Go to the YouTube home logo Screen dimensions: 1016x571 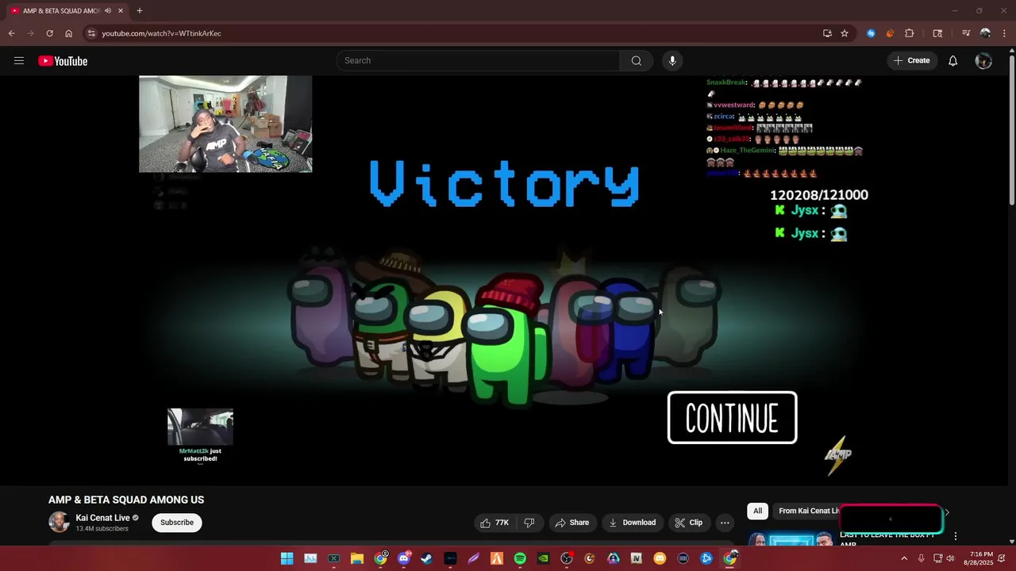(x=63, y=61)
